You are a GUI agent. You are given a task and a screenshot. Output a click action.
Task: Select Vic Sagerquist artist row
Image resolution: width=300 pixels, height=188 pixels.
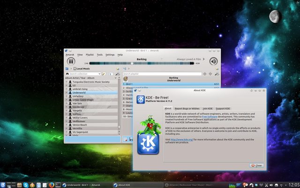[91, 132]
